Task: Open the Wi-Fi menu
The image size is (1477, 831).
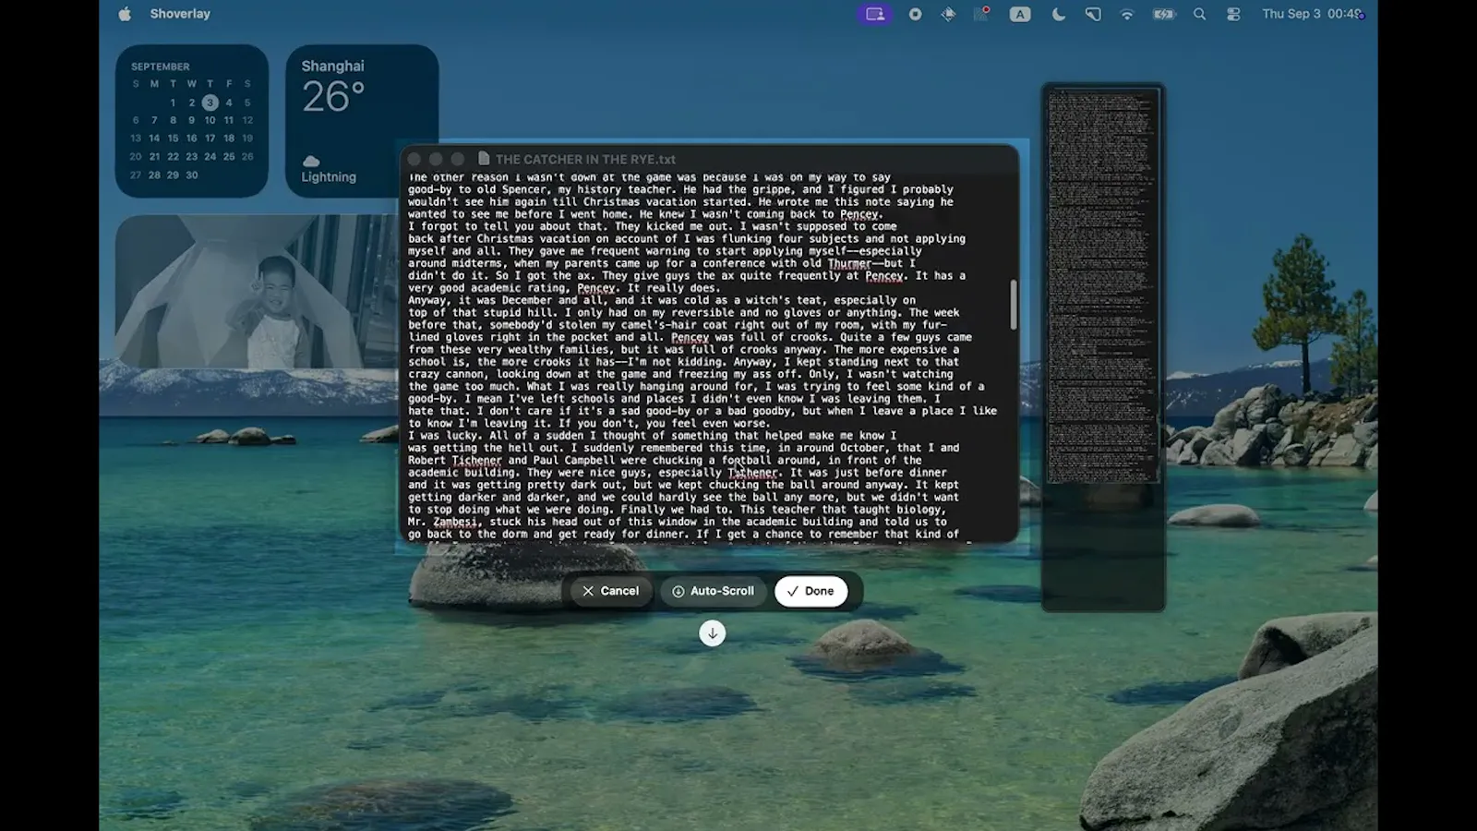Action: (x=1127, y=14)
